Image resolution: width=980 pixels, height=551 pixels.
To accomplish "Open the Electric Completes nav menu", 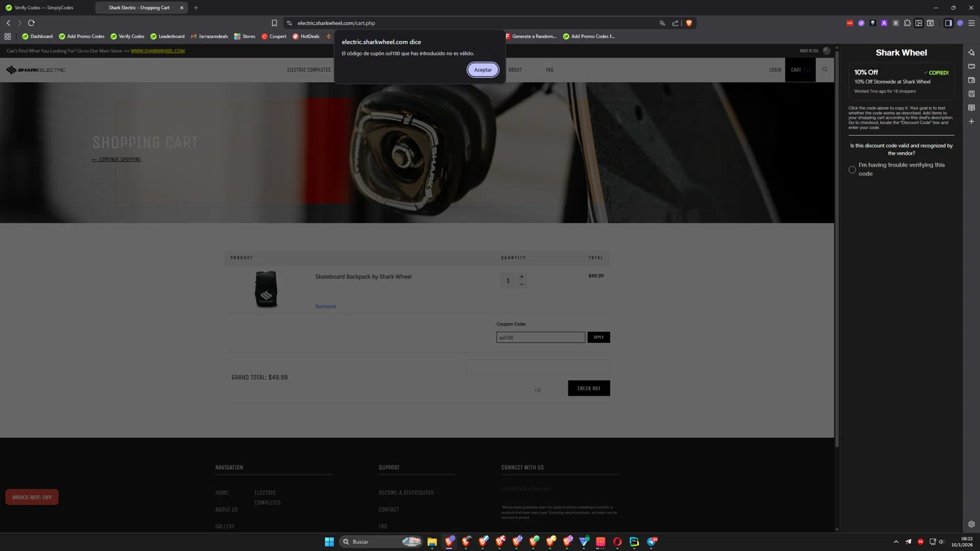I will coord(309,70).
